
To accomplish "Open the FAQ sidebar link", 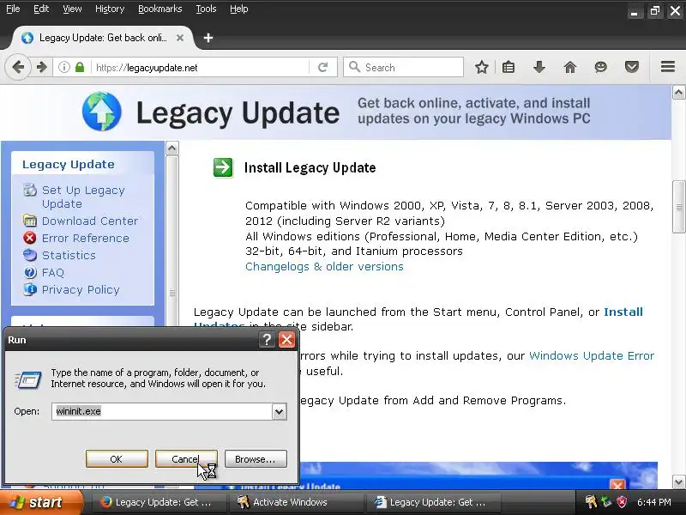I will click(x=53, y=272).
